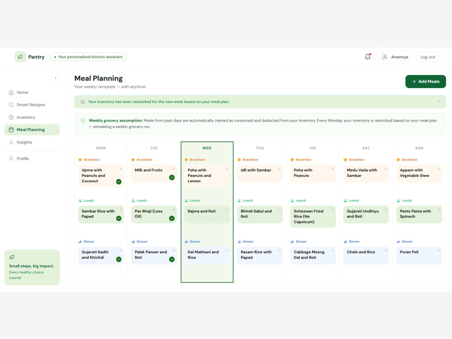Toggle consumed check on Pav Bhaji lunch
452x339 pixels.
(172, 218)
